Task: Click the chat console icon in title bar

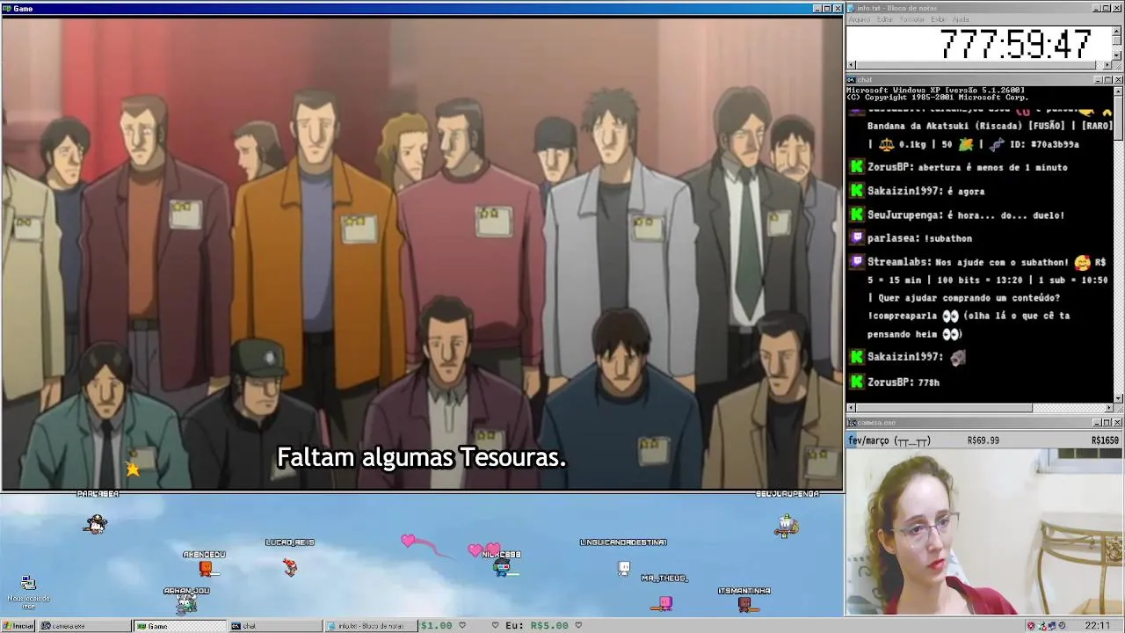Action: pos(852,80)
